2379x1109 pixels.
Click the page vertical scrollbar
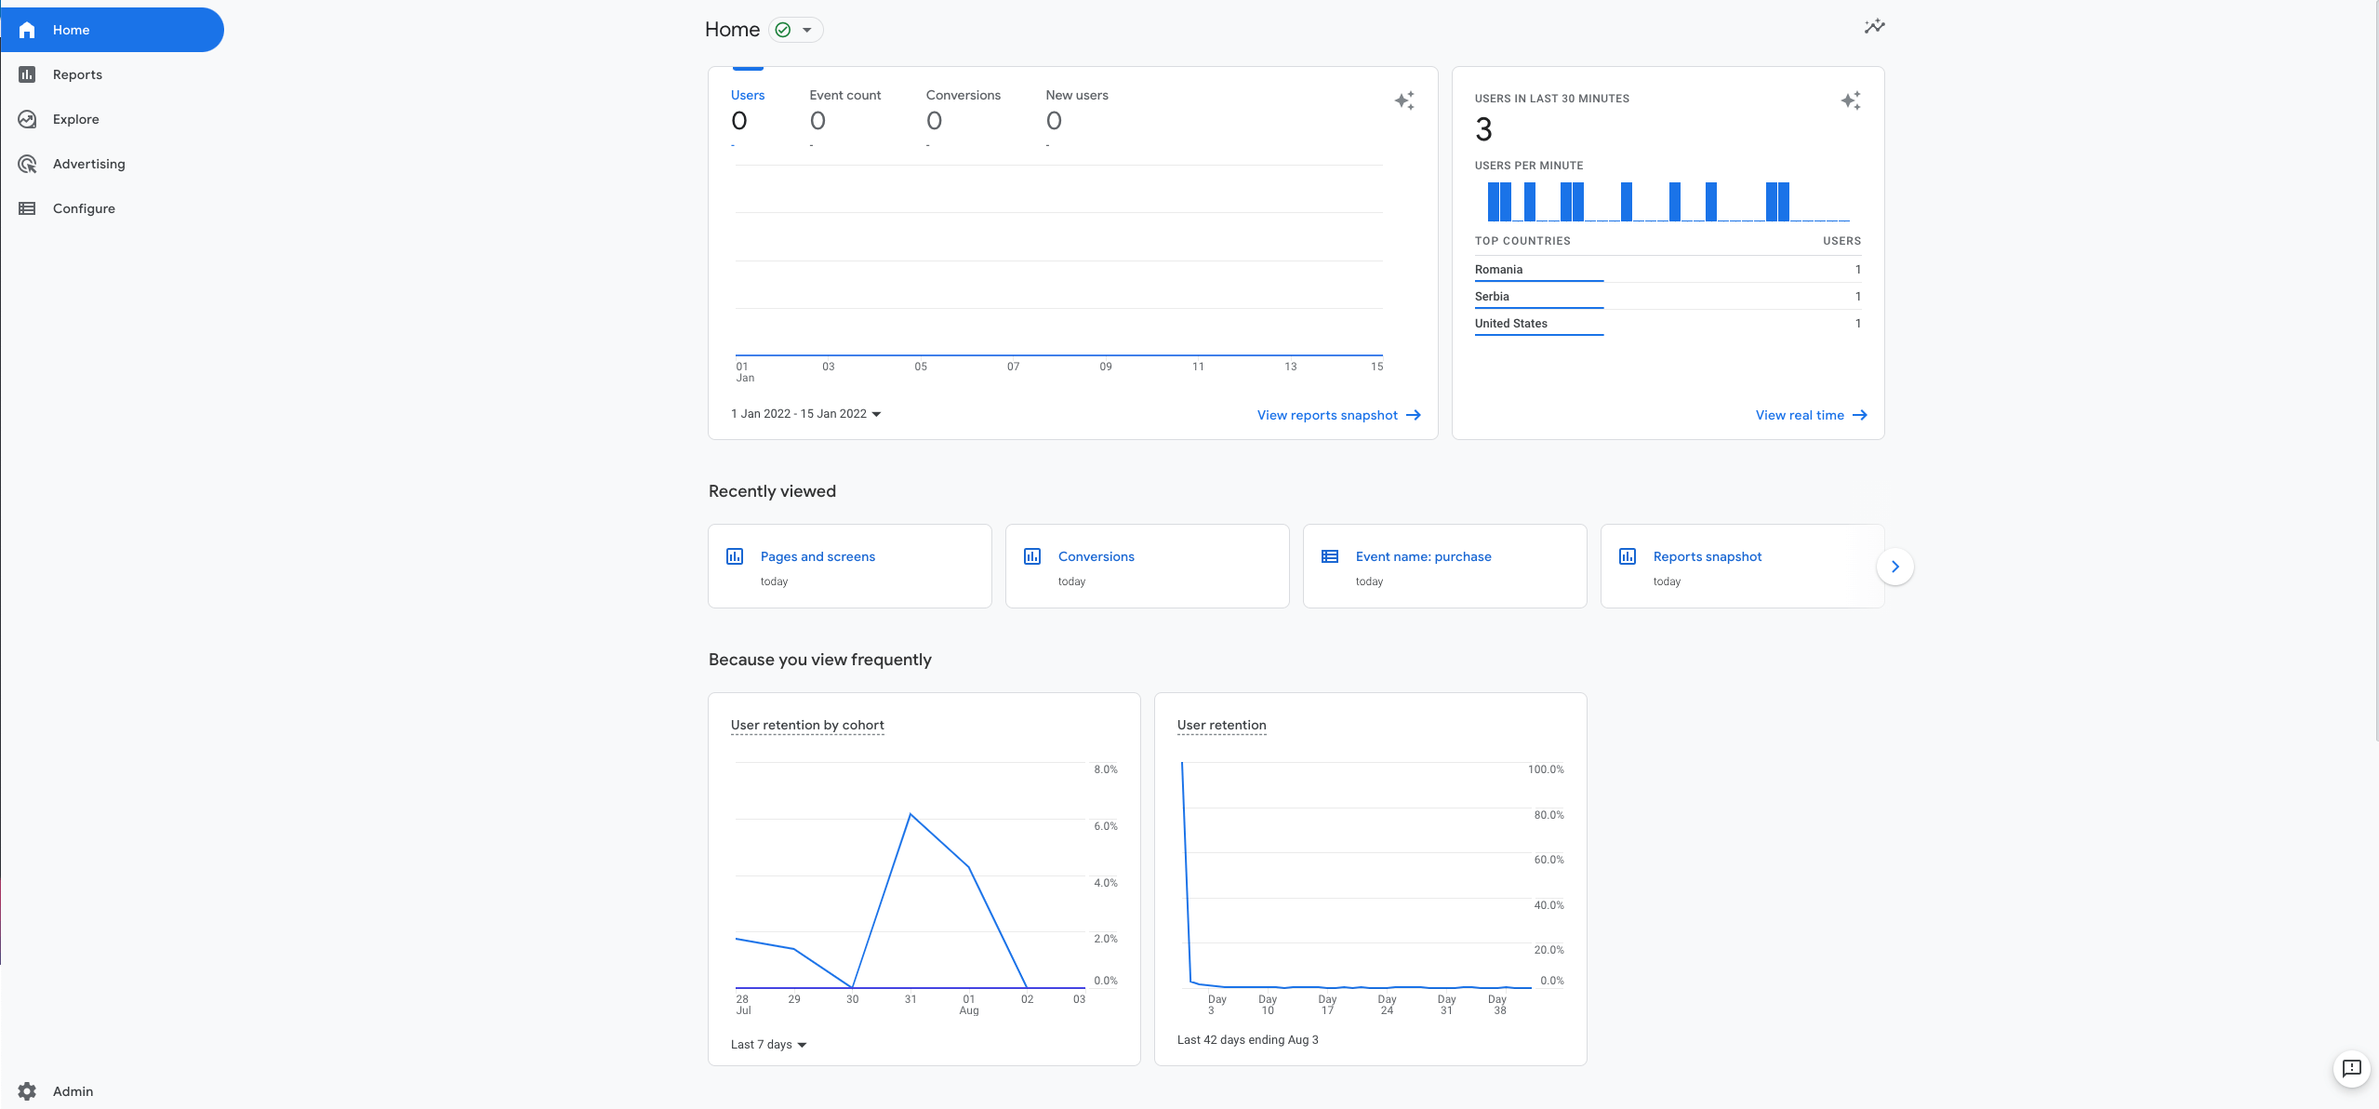point(2375,372)
